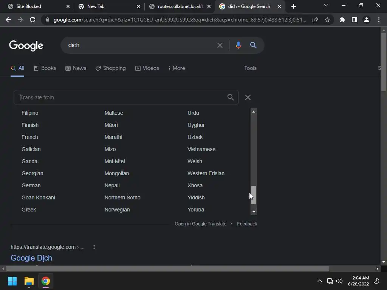Click the address bar URL
Screen dimensions: 387x290
point(180,20)
